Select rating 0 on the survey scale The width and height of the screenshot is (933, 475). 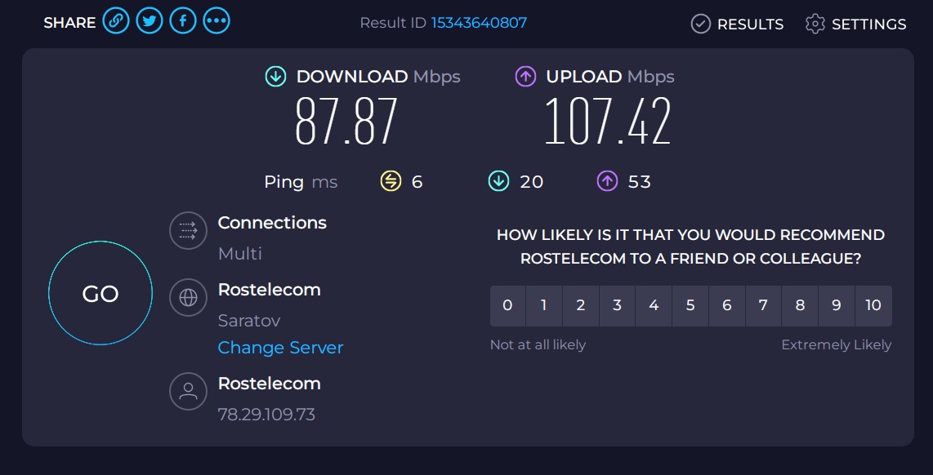pos(507,305)
